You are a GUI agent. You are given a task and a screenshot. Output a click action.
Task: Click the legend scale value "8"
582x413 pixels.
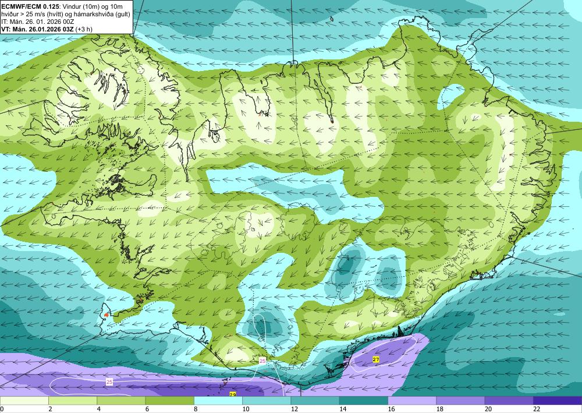pyautogui.click(x=196, y=409)
